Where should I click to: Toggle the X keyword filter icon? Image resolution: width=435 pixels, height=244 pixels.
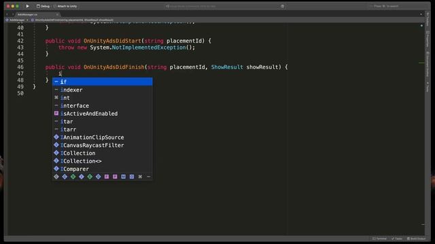(140, 176)
